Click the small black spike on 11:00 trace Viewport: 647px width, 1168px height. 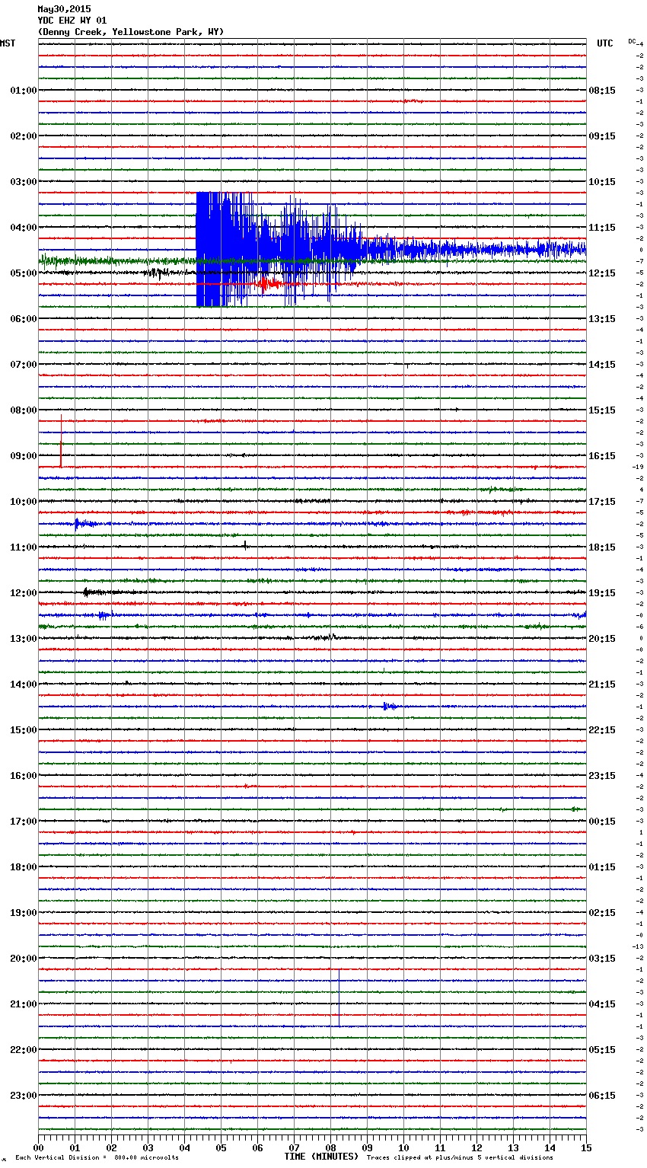[245, 544]
